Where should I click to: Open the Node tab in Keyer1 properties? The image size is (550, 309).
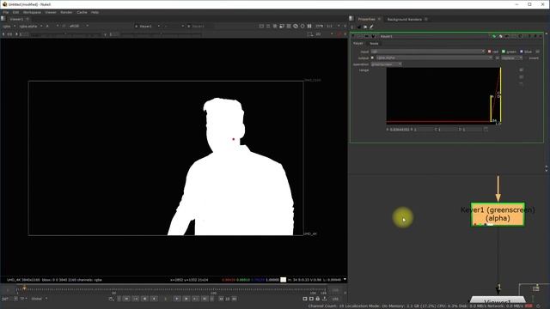(374, 44)
